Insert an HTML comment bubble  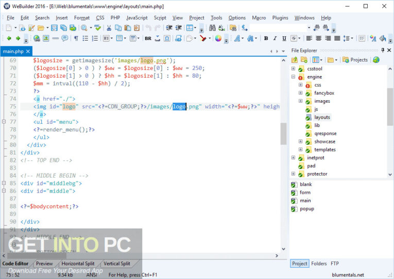64,39
